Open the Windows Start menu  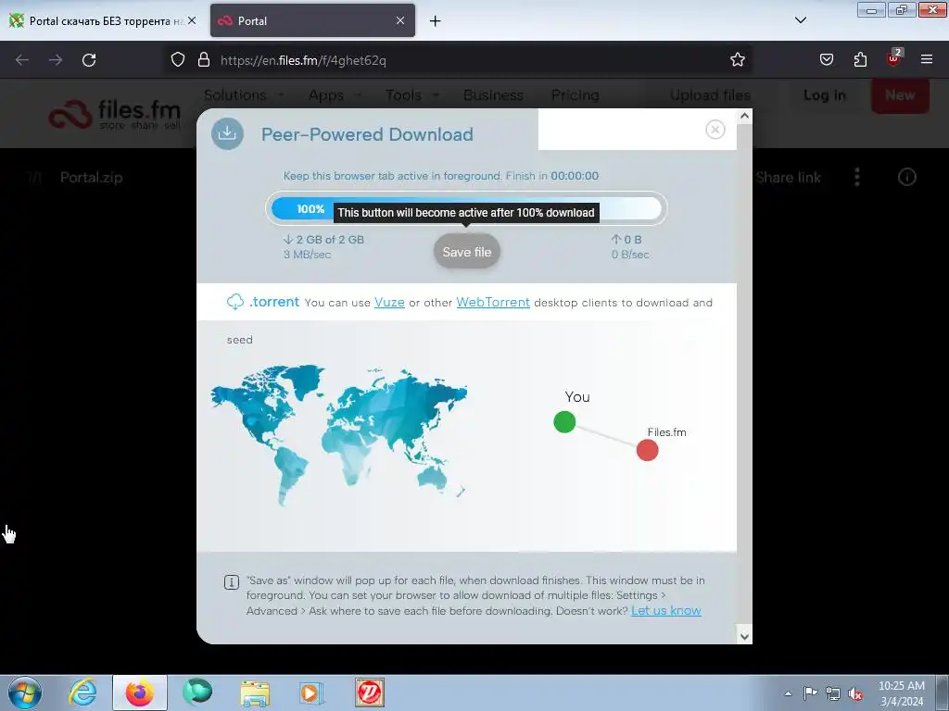(x=25, y=692)
